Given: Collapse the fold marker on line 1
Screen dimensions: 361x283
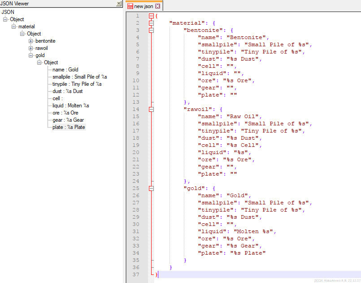Looking at the screenshot, I should (x=151, y=16).
